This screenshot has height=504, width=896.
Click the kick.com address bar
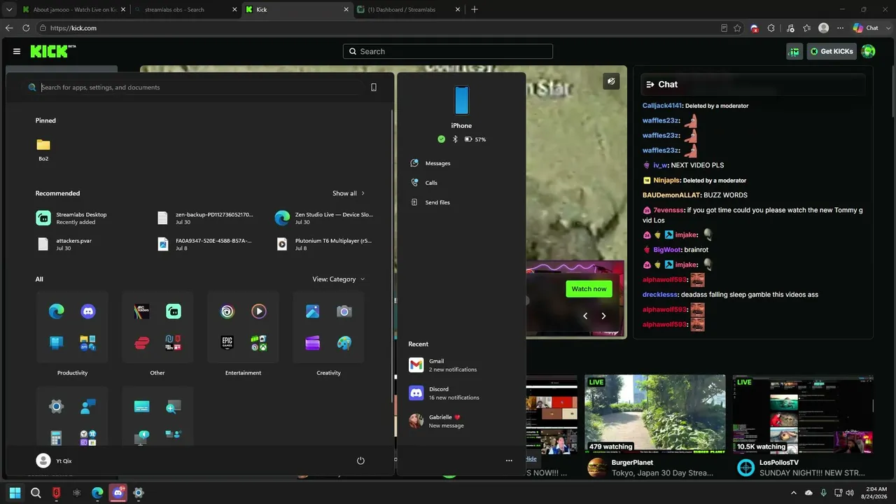(x=378, y=28)
